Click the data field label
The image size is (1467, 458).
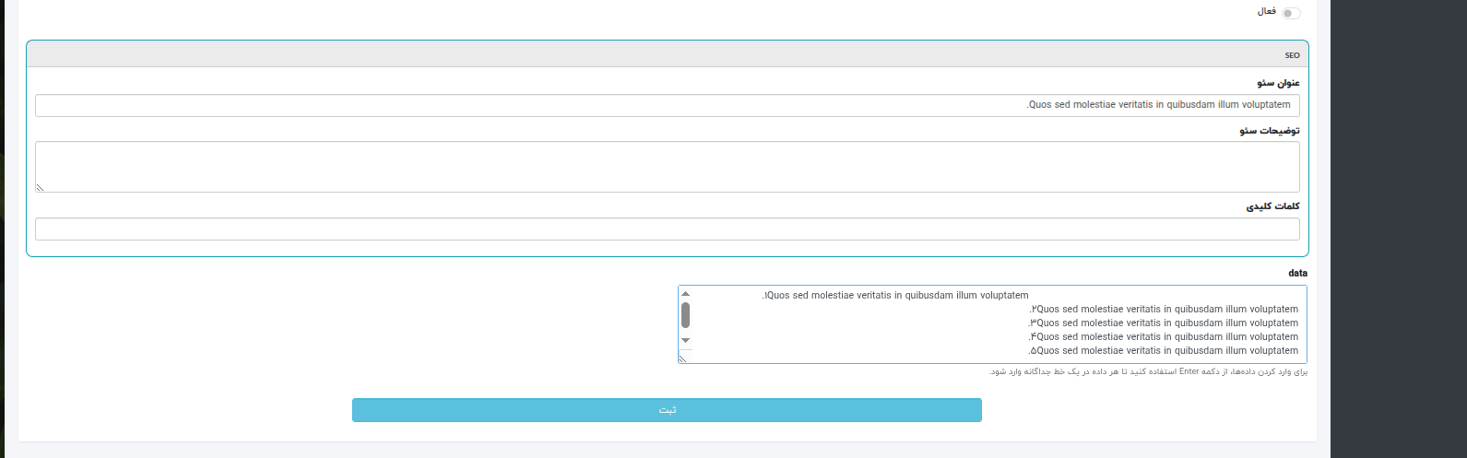[x=1297, y=274]
